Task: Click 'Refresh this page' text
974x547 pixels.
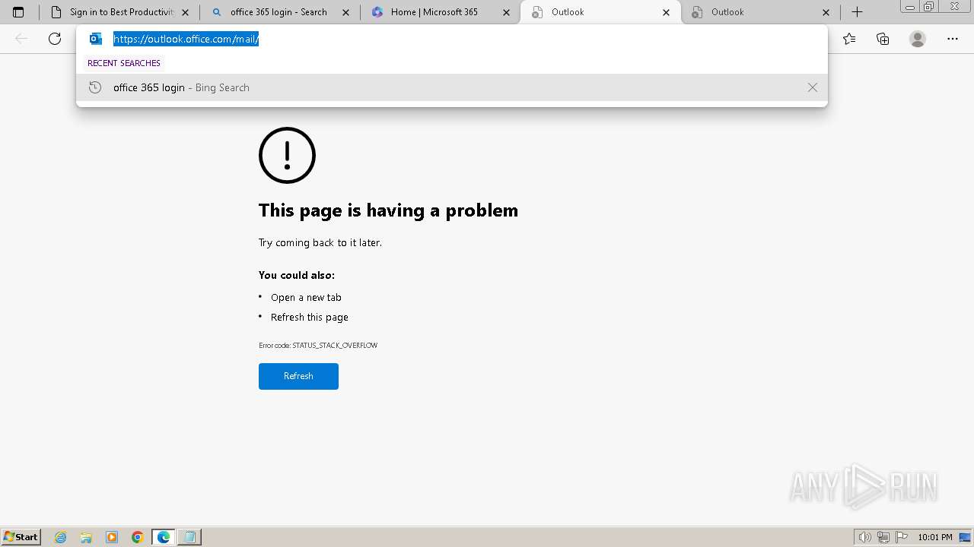Action: point(310,317)
